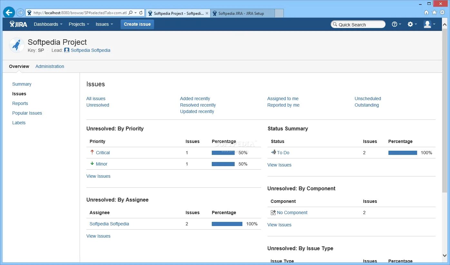Click the assignee 100% percentage bar

click(227, 224)
